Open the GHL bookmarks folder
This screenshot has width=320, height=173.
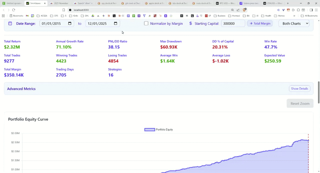point(85,16)
